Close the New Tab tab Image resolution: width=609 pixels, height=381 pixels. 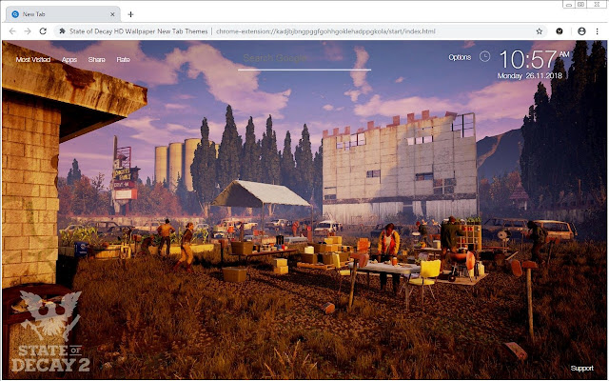coord(112,14)
